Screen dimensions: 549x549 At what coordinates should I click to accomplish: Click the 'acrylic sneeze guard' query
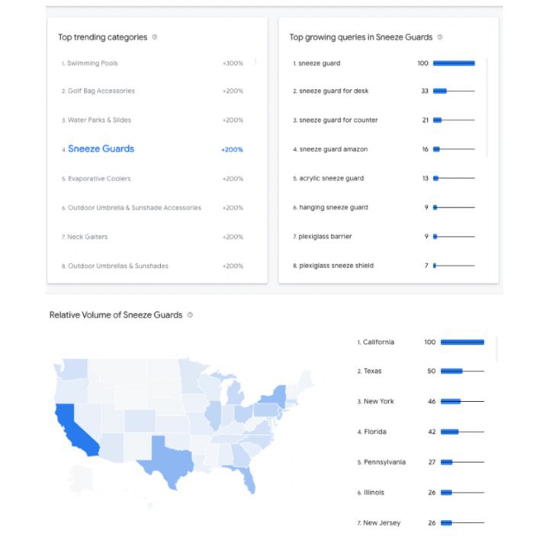point(331,178)
